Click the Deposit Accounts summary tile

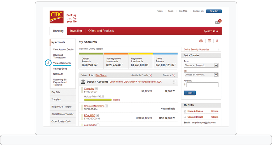pyautogui.click(x=91, y=61)
